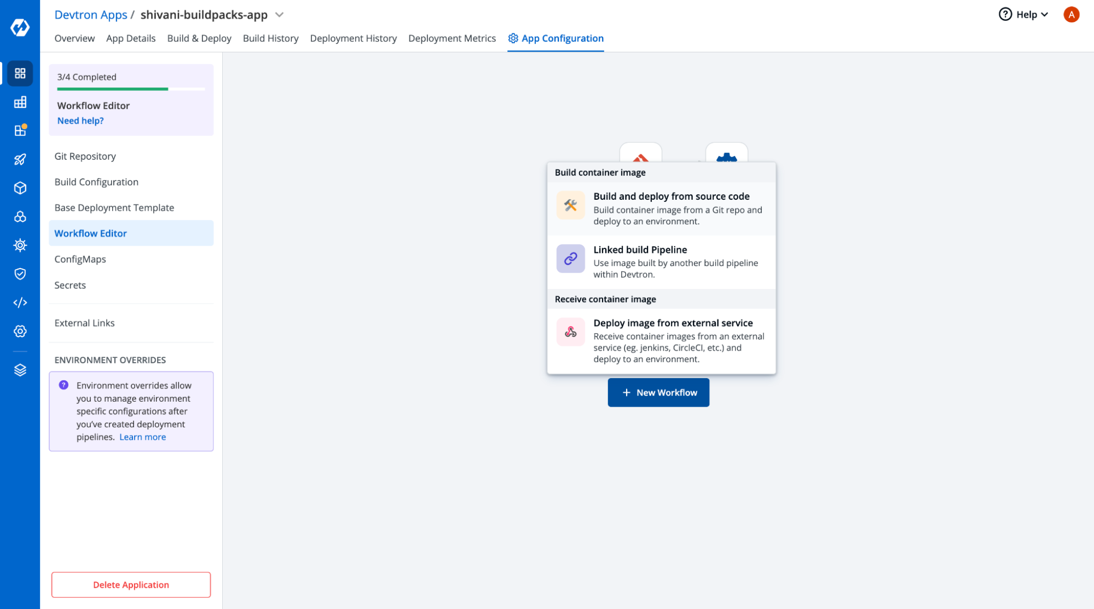1094x609 pixels.
Task: Click the gear icon on the App Configuration tab
Action: [x=513, y=38]
